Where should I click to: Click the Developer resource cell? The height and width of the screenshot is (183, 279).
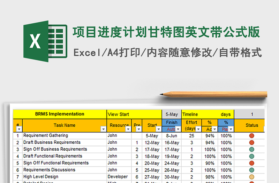118,177
